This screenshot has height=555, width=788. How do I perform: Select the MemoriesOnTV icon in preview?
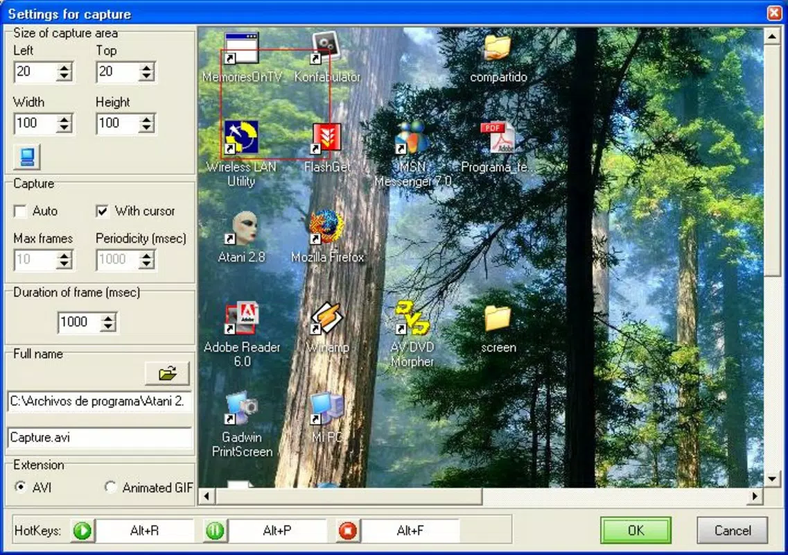tap(242, 49)
